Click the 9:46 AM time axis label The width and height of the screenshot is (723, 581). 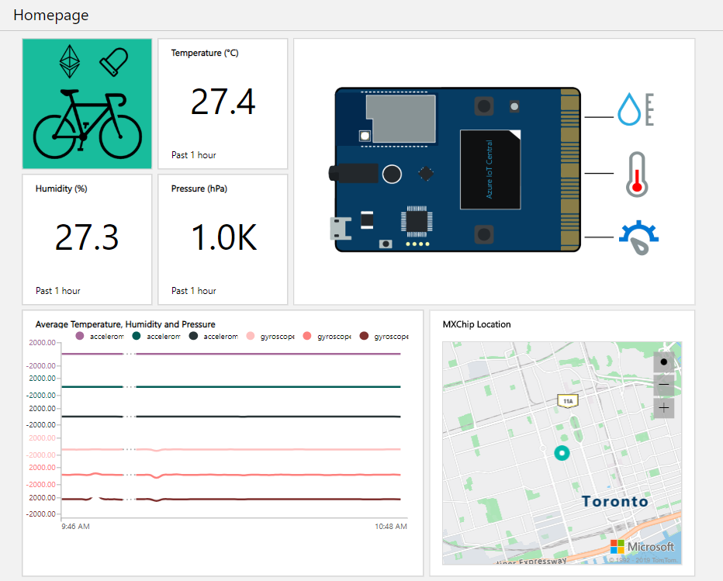click(75, 526)
